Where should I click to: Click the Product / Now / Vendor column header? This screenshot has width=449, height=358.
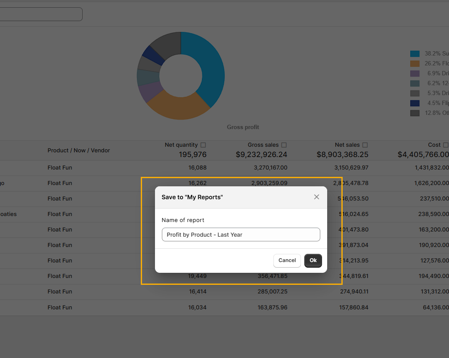79,150
